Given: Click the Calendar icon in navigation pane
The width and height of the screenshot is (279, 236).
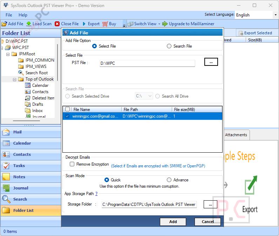Looking at the screenshot, I should tap(6, 143).
